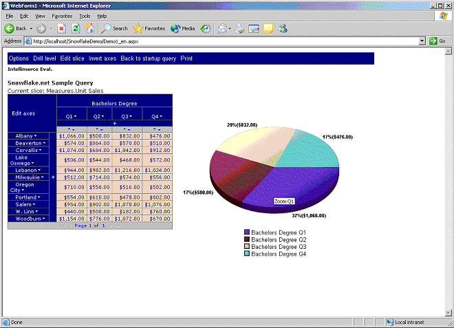This screenshot has width=454, height=328.
Task: Open the Q2 column dropdown
Action: point(102,116)
